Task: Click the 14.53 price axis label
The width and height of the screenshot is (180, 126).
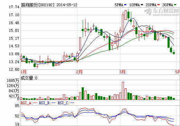Action: pyautogui.click(x=14, y=46)
